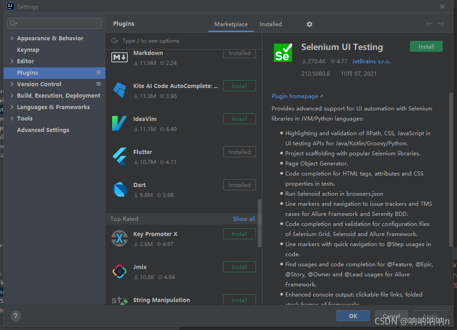The width and height of the screenshot is (457, 330).
Task: Click the Jmix plugin icon
Action: 120,271
